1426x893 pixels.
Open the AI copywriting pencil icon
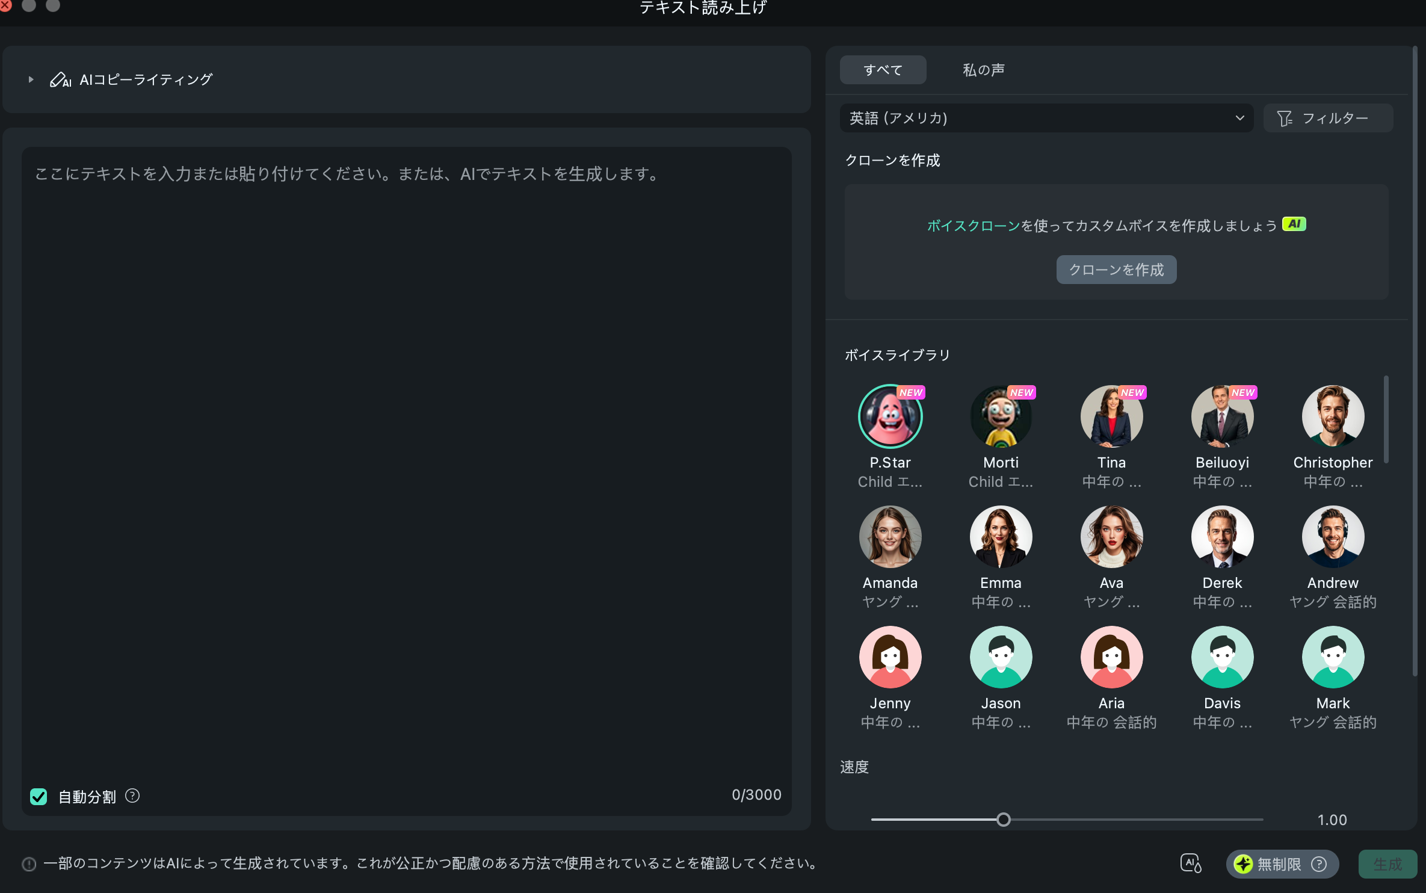[x=60, y=79]
